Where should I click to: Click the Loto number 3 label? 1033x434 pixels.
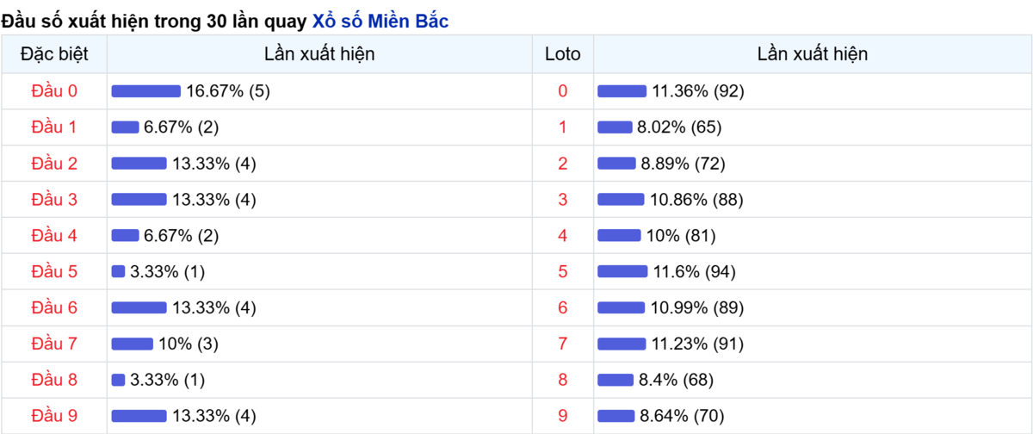coord(563,200)
